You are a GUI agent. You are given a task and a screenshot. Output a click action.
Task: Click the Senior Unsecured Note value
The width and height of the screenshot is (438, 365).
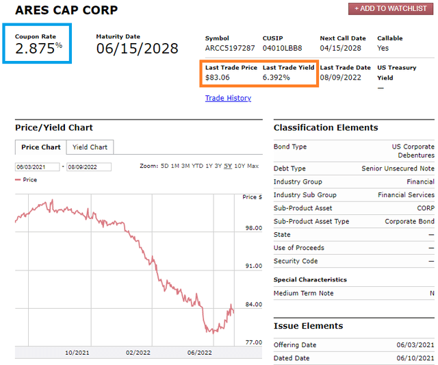pyautogui.click(x=398, y=168)
